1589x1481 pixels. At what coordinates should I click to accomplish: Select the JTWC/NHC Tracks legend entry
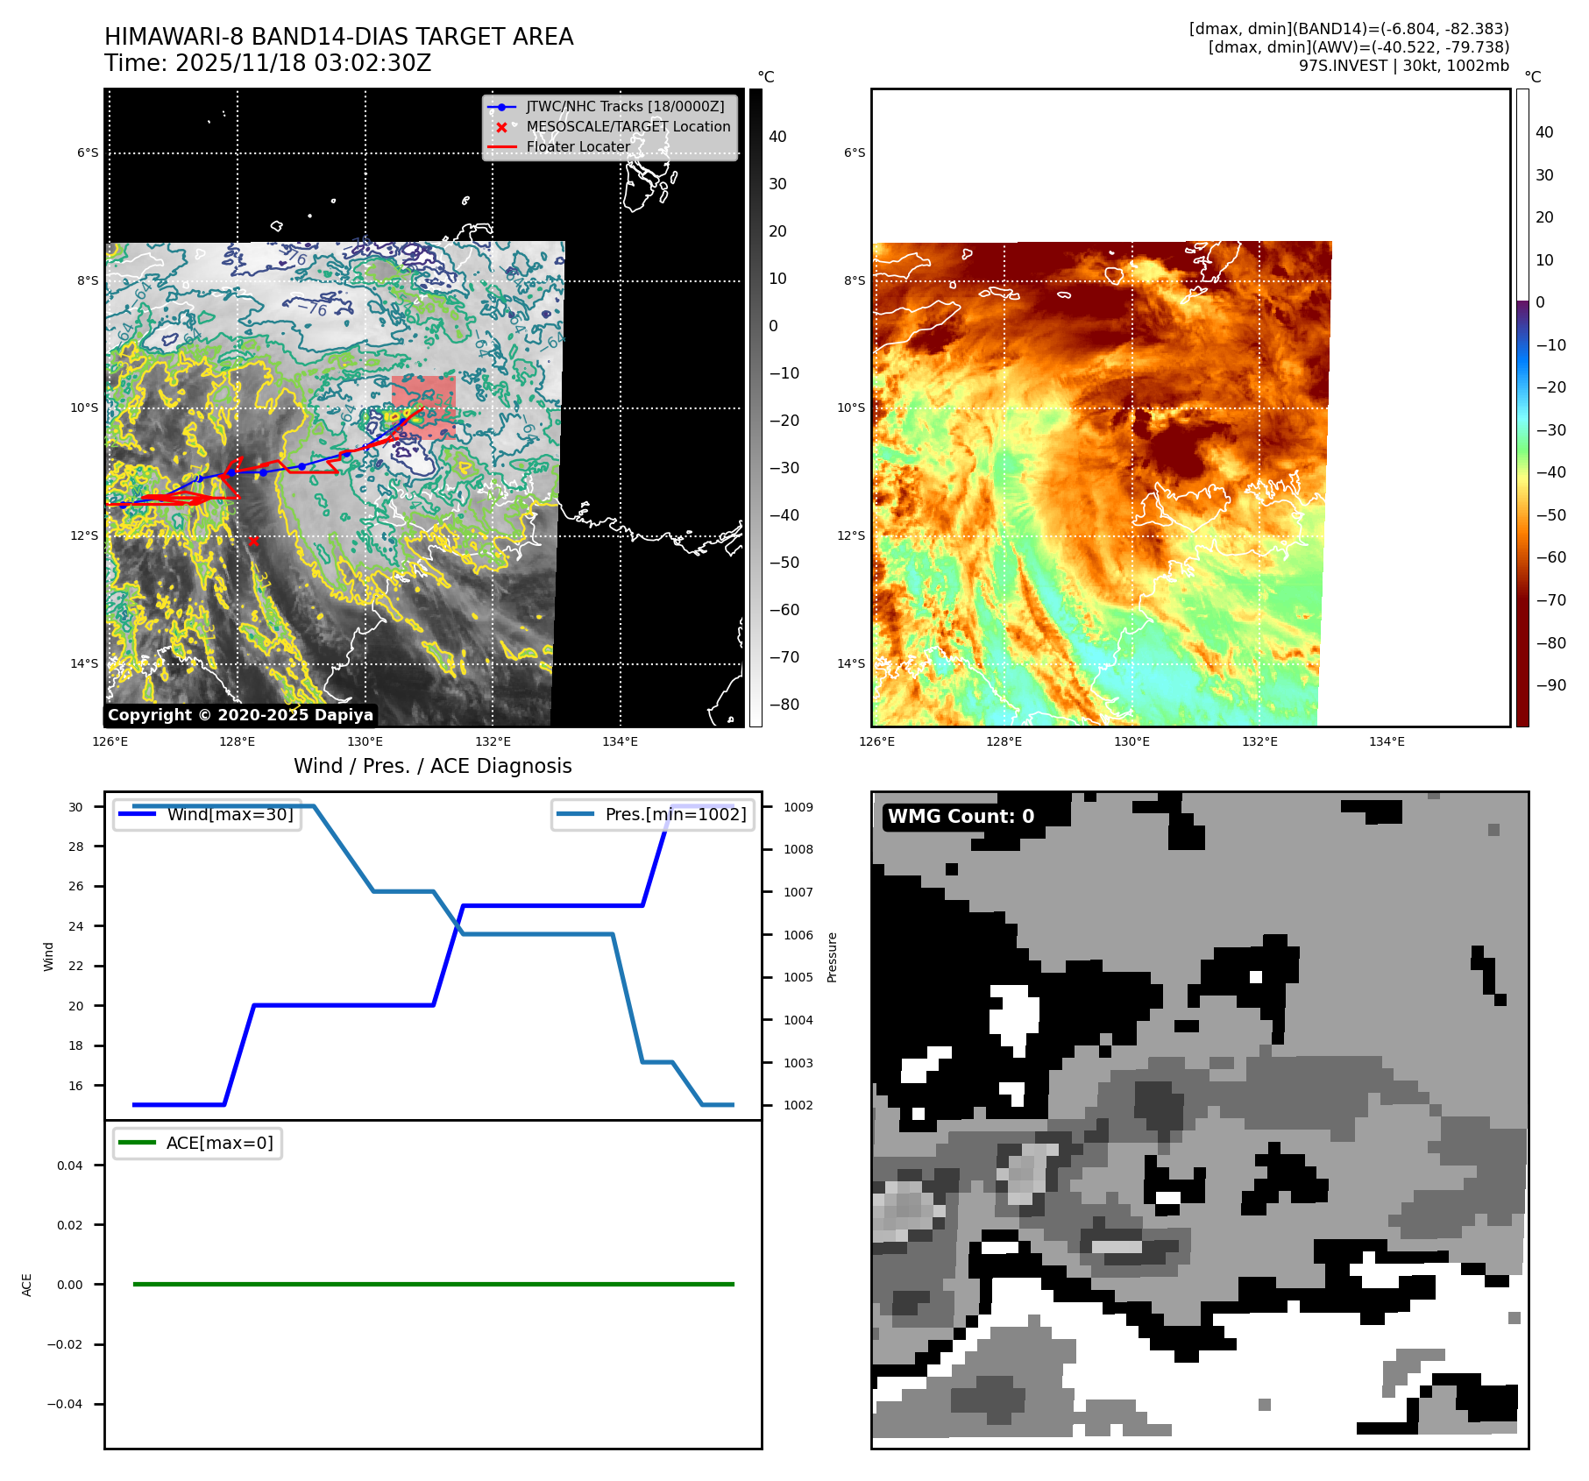pyautogui.click(x=625, y=107)
